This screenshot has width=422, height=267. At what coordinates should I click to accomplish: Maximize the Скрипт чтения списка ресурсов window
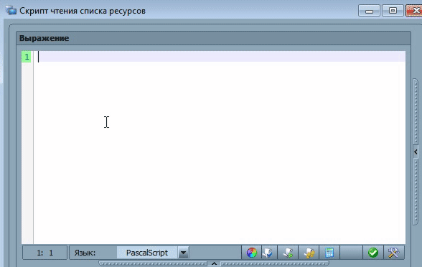coord(393,11)
